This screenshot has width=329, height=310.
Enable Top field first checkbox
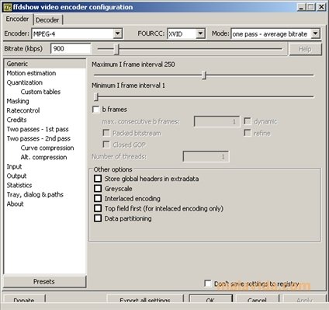[98, 208]
